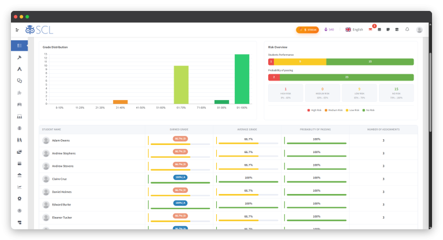Image resolution: width=443 pixels, height=240 pixels.
Task: Open the image gallery icon in the sidebar
Action: coord(20,152)
